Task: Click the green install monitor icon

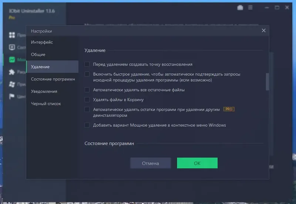Action: tap(12, 59)
